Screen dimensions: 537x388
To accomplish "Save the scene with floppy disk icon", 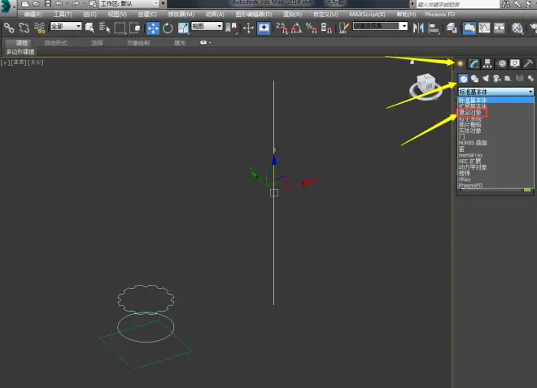I will coord(48,4).
